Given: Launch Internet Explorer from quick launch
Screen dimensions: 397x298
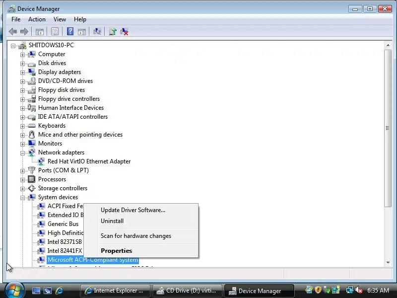Looking at the screenshot, I should (59, 291).
